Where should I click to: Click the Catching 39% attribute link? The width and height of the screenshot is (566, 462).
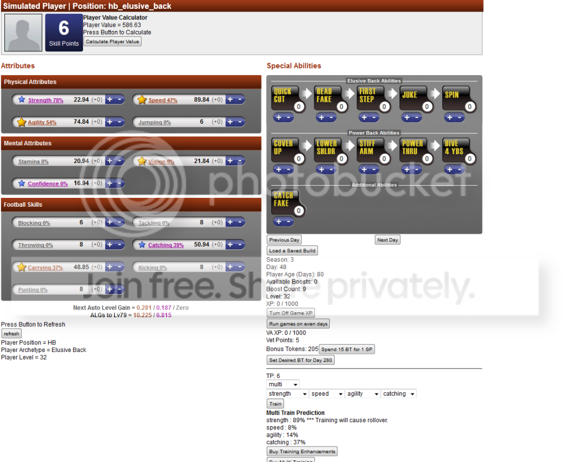click(x=166, y=245)
